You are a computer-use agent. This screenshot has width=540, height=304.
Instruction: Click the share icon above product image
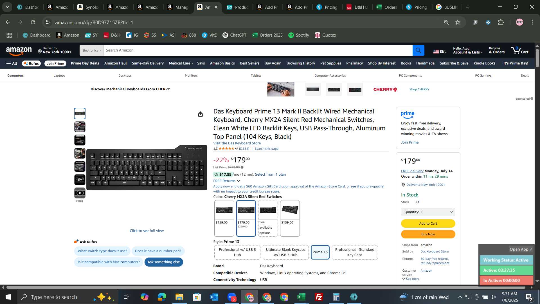pyautogui.click(x=200, y=114)
